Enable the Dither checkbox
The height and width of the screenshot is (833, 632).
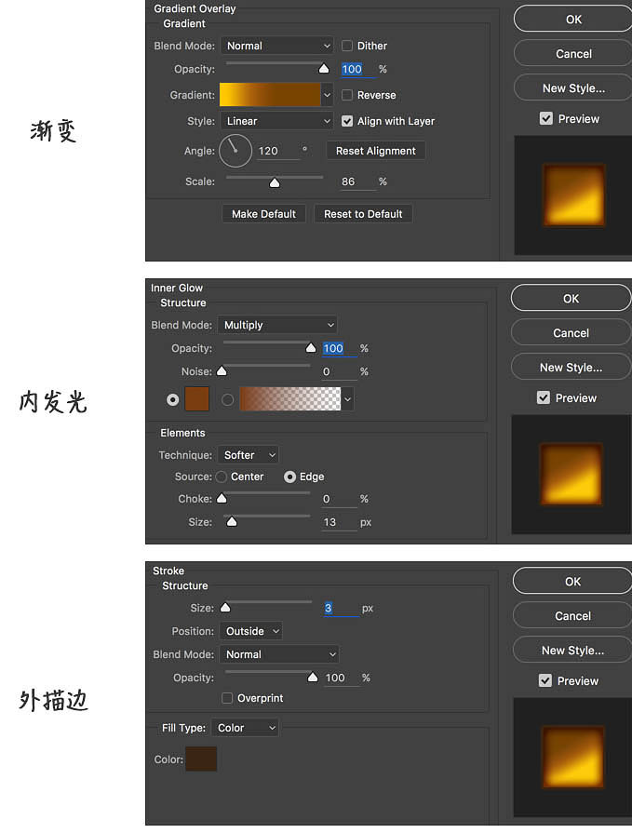(347, 46)
